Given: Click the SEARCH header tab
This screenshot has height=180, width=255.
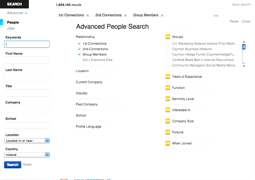Looking at the screenshot, I should [14, 4].
